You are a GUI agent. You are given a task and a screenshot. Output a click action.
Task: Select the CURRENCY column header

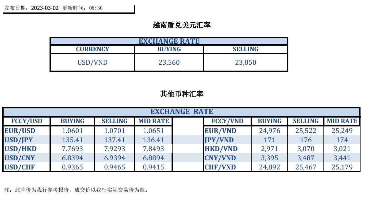pos(92,49)
